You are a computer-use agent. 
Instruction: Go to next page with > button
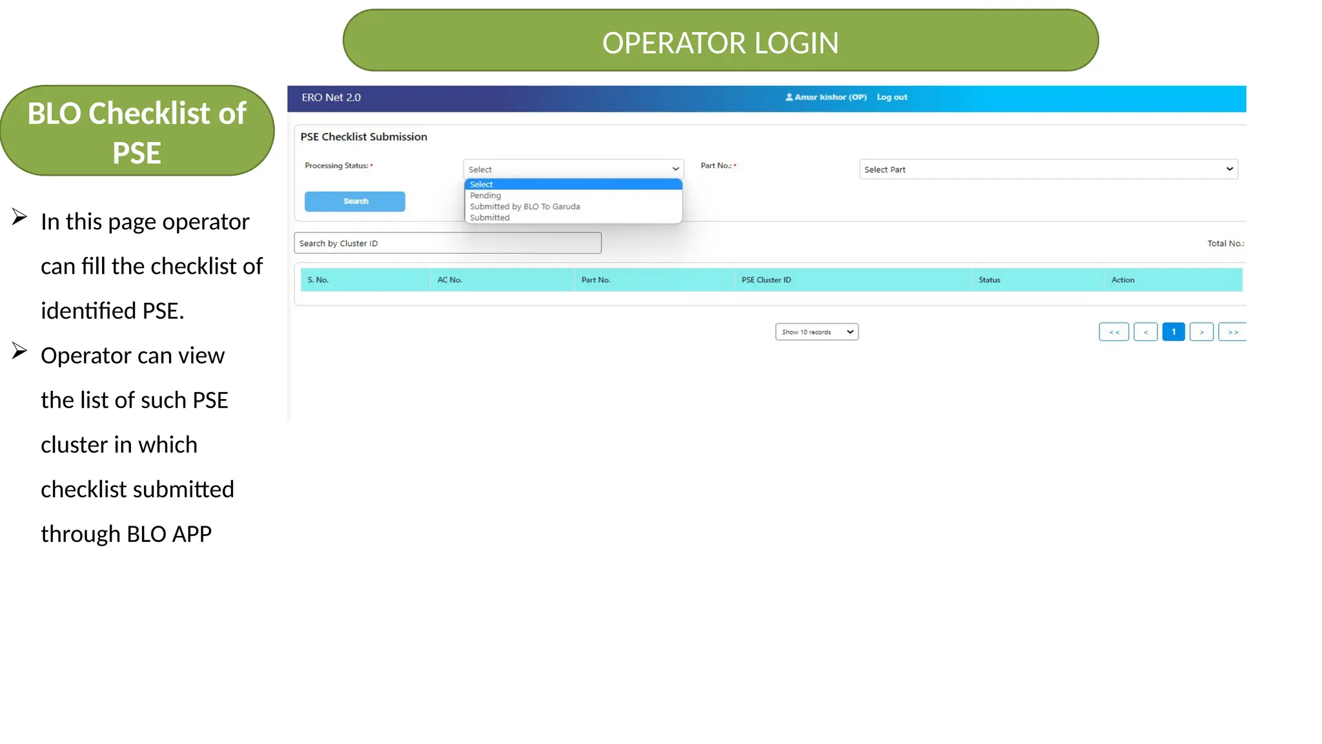click(x=1201, y=332)
